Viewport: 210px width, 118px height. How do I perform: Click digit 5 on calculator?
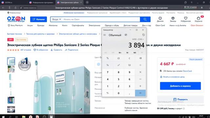118,79
